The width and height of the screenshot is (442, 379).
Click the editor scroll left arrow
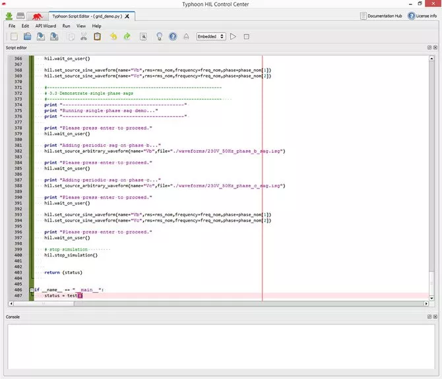(x=11, y=304)
